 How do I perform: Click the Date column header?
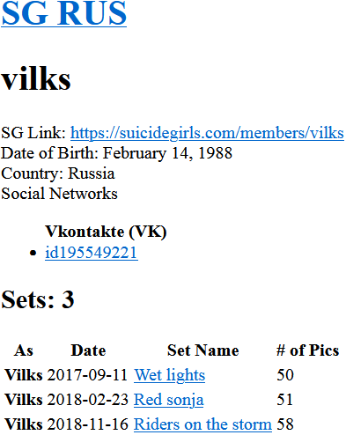click(88, 350)
